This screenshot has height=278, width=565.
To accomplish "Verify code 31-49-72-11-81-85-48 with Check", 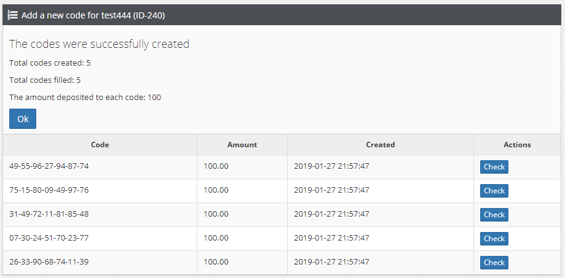I will click(494, 215).
